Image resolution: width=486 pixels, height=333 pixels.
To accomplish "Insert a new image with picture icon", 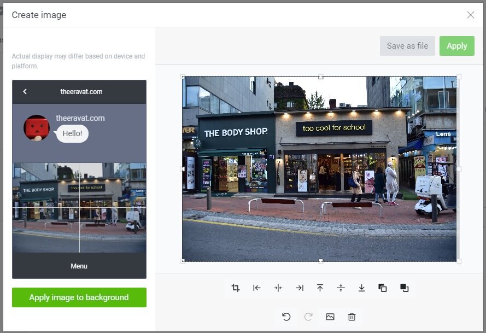I will pyautogui.click(x=330, y=317).
